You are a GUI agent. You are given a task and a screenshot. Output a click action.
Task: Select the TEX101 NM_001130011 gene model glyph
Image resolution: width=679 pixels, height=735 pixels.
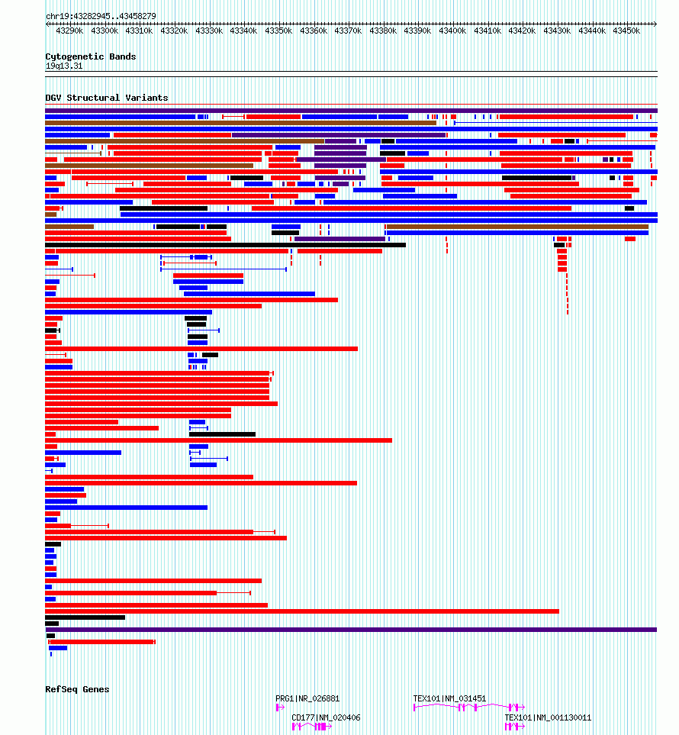pos(514,727)
